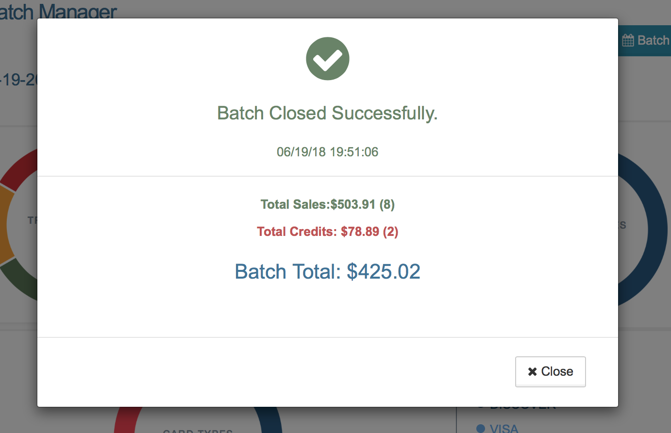
Task: Click the X icon inside the Close button
Action: pyautogui.click(x=532, y=371)
